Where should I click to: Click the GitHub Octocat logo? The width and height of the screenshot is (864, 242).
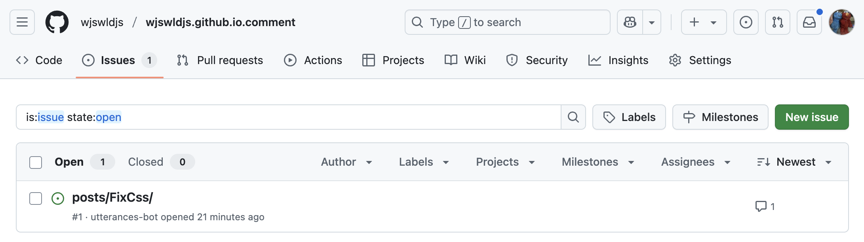coord(57,22)
